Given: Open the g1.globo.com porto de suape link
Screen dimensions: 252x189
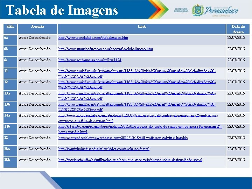Looking at the screenshot, I should tap(140, 129).
